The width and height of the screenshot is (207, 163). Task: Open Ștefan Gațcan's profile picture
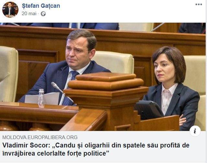tap(10, 10)
